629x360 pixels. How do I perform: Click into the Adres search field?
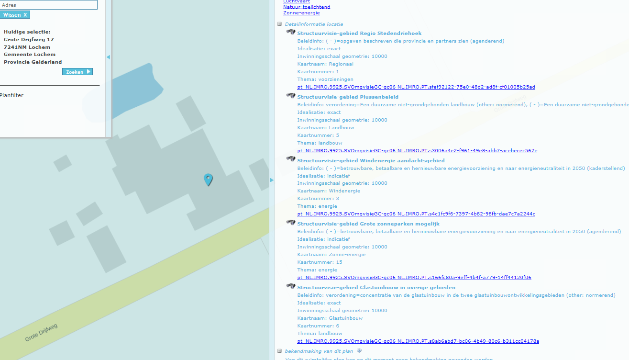(x=48, y=5)
